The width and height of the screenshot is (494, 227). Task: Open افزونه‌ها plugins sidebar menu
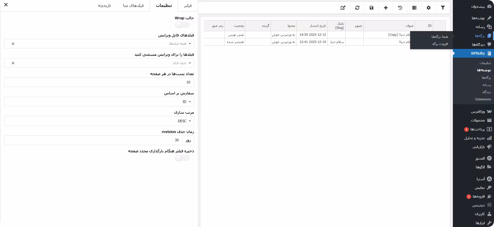pyautogui.click(x=473, y=196)
